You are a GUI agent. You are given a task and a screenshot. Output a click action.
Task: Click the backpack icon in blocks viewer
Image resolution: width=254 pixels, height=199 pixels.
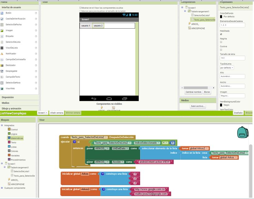pyautogui.click(x=243, y=133)
